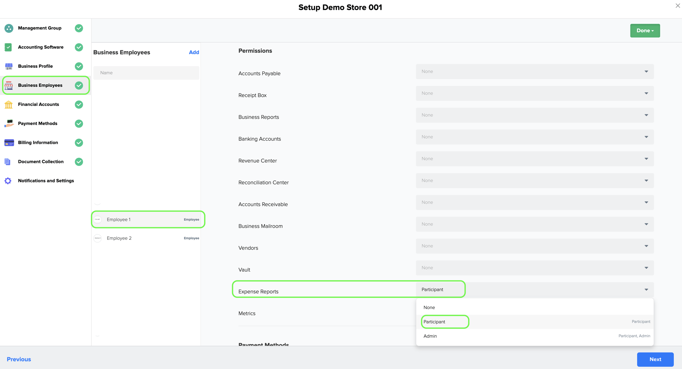Click the checkmark beside Payment Methods

(79, 124)
